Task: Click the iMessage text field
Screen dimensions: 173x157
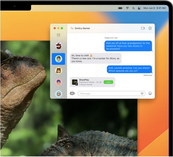Action: coord(112,94)
